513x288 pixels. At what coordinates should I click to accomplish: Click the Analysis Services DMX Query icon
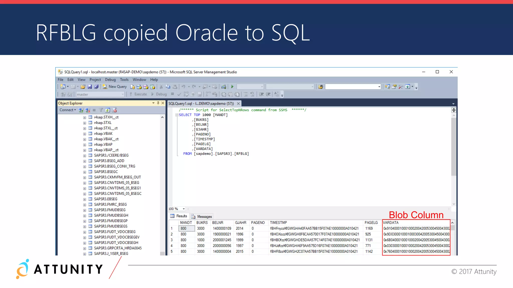tap(146, 87)
